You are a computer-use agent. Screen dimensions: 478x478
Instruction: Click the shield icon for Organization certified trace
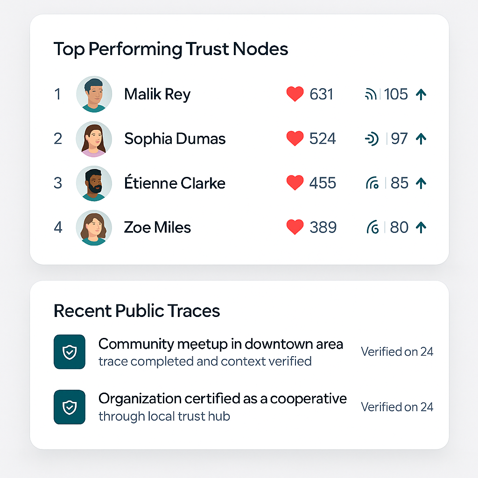[70, 407]
